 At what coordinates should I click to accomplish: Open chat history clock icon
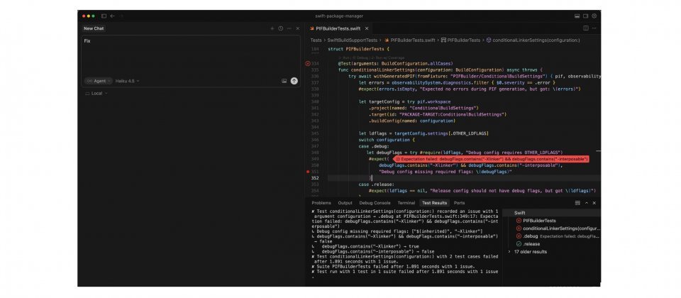tap(280, 28)
